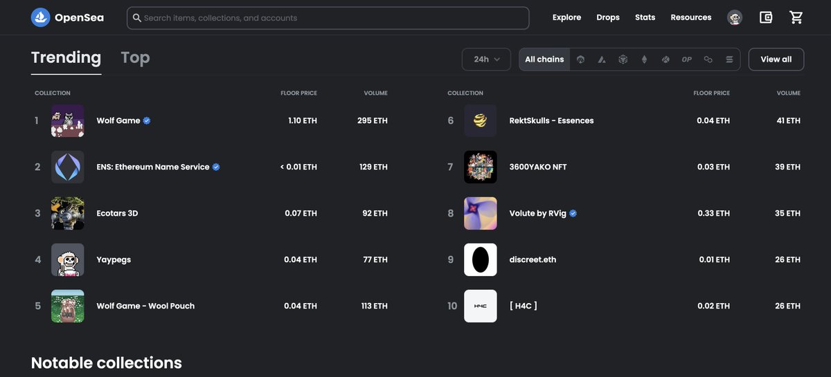Click ENS volume 129 ETH
The width and height of the screenshot is (831, 377).
tap(373, 167)
